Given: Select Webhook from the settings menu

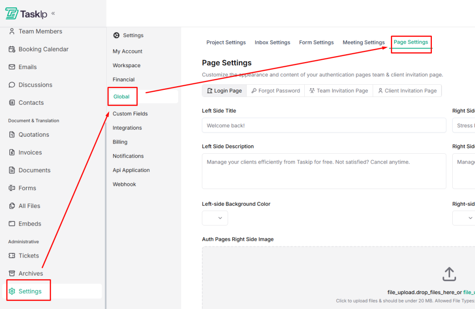Looking at the screenshot, I should [x=124, y=184].
